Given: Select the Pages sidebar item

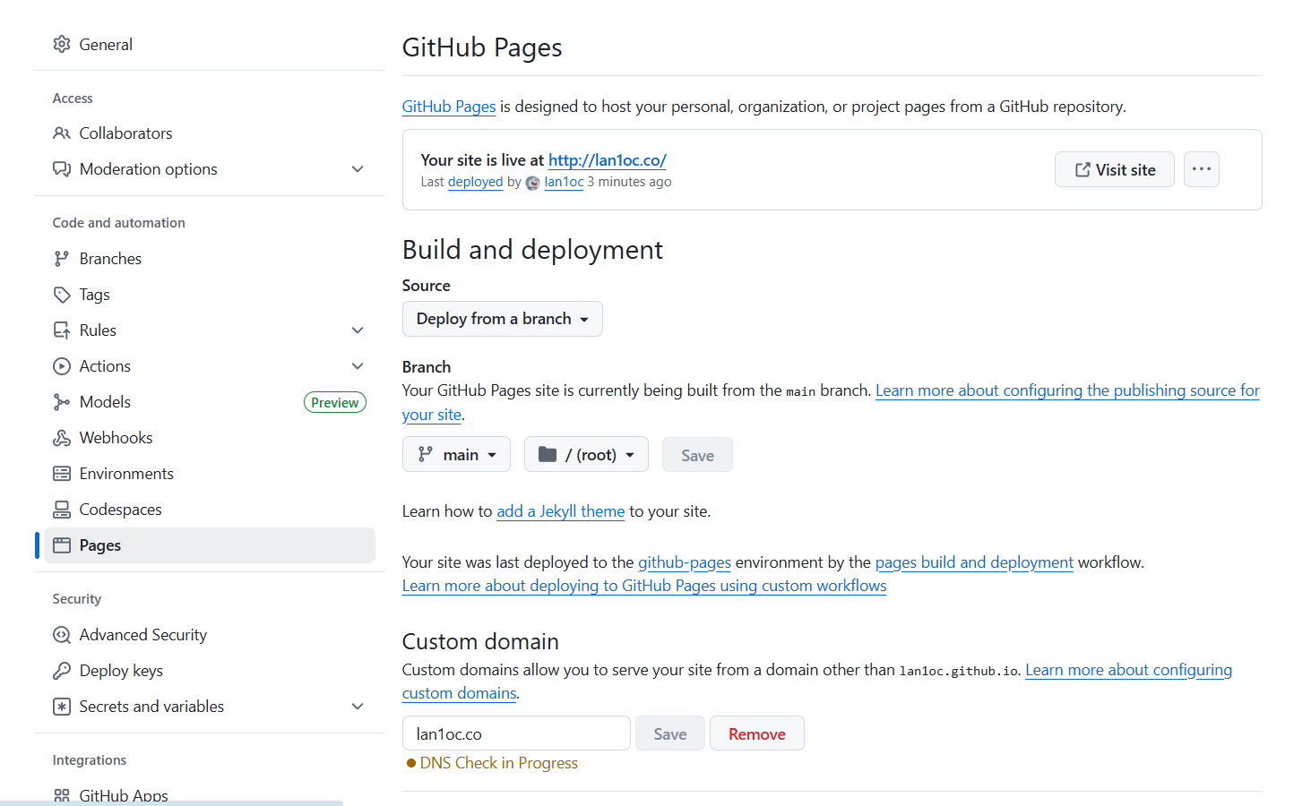Looking at the screenshot, I should 100,545.
